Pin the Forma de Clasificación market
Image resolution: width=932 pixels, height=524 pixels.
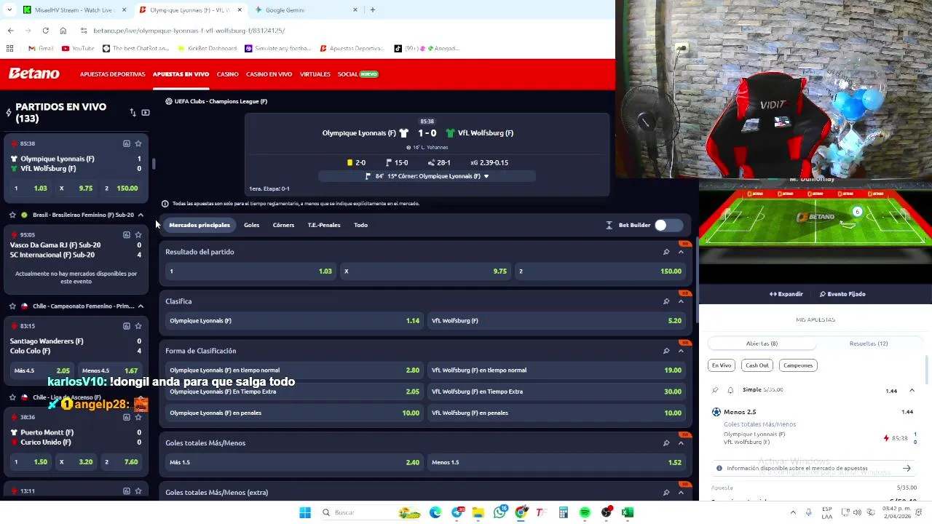tap(666, 351)
